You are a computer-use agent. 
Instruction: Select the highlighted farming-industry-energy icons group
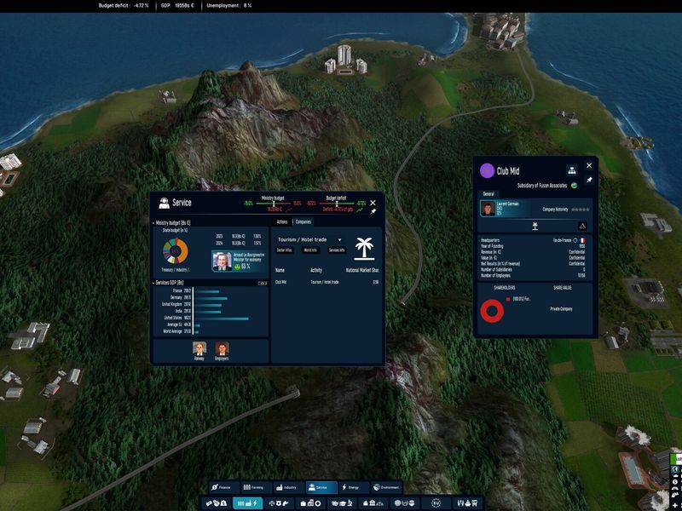[247, 503]
